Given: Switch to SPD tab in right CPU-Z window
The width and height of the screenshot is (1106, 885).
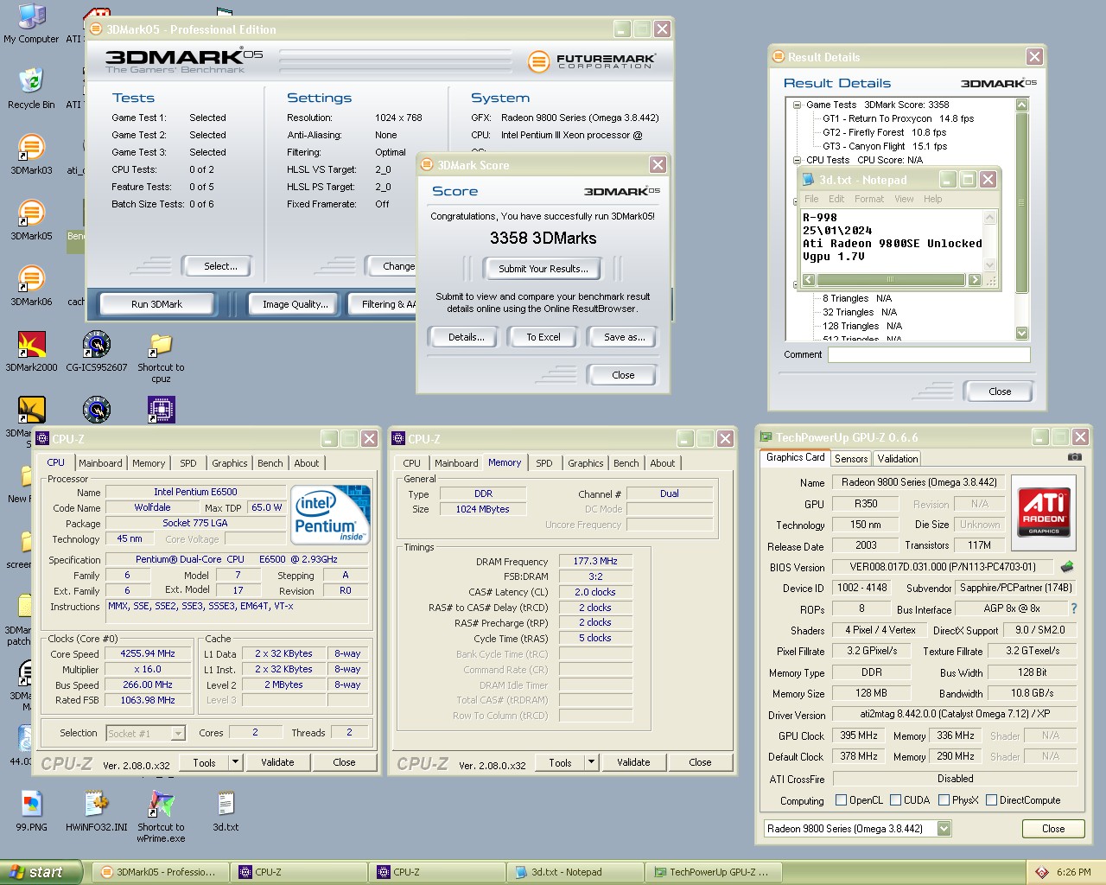Looking at the screenshot, I should pyautogui.click(x=543, y=463).
